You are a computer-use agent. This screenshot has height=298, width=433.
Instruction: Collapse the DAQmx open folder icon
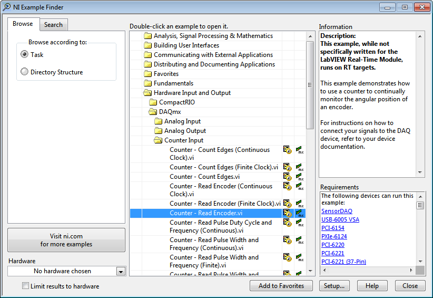tap(153, 112)
